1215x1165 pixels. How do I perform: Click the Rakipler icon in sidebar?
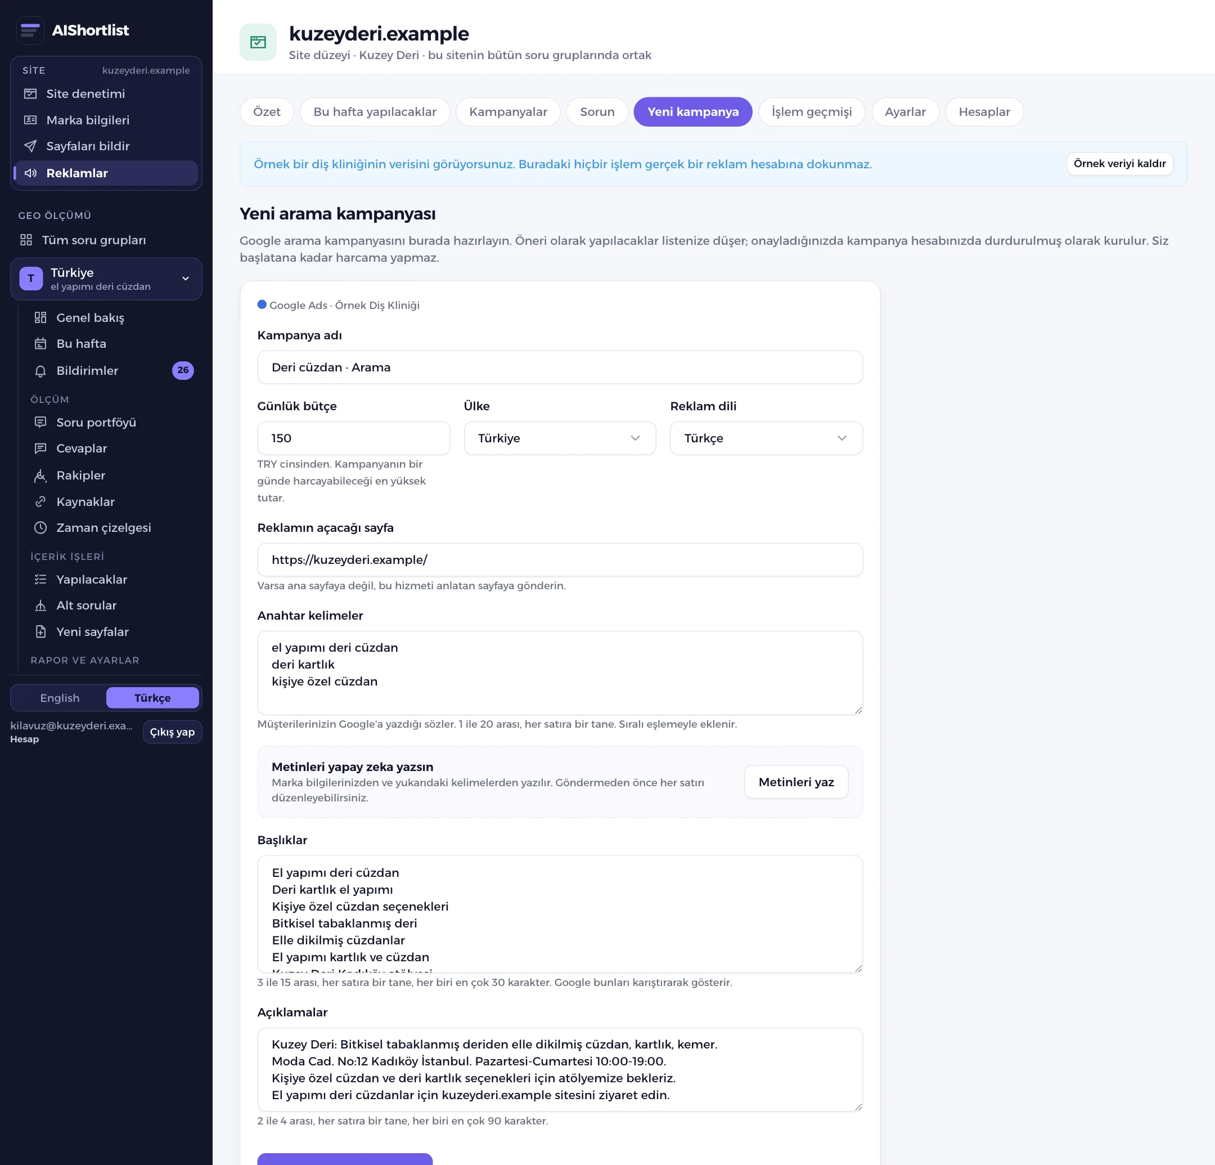[x=40, y=475]
